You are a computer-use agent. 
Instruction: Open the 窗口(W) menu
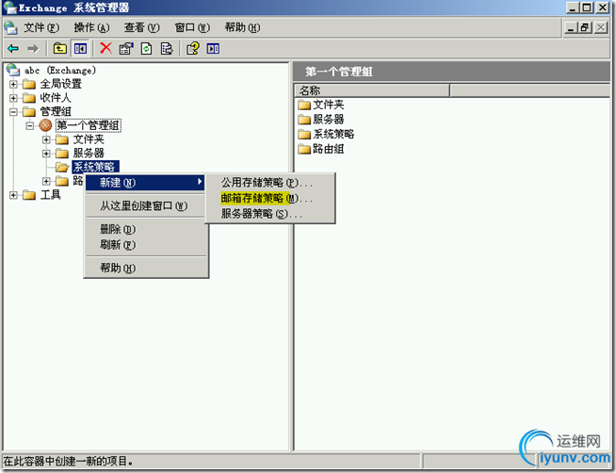[x=192, y=27]
